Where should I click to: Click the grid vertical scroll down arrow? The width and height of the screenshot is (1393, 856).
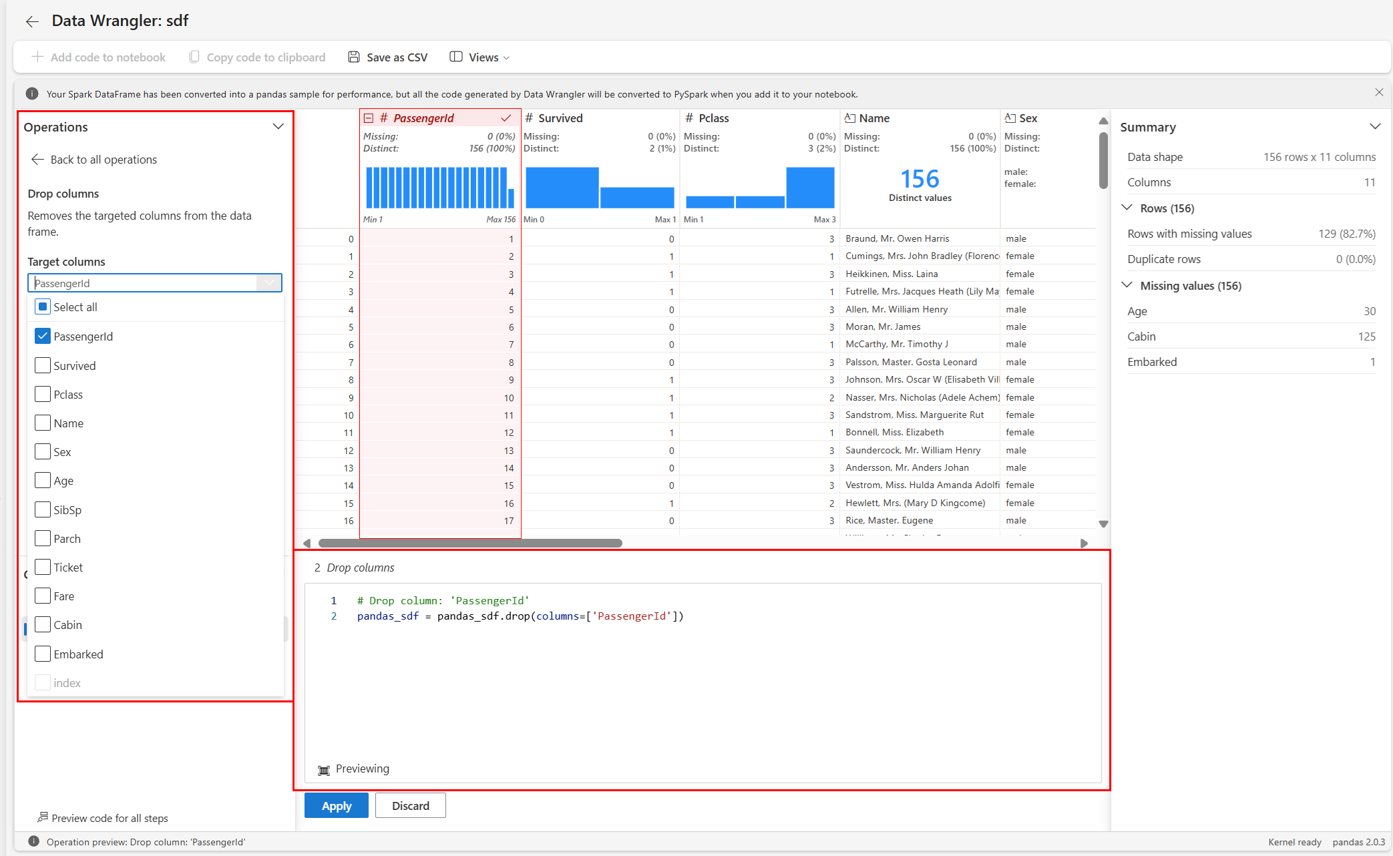point(1103,524)
